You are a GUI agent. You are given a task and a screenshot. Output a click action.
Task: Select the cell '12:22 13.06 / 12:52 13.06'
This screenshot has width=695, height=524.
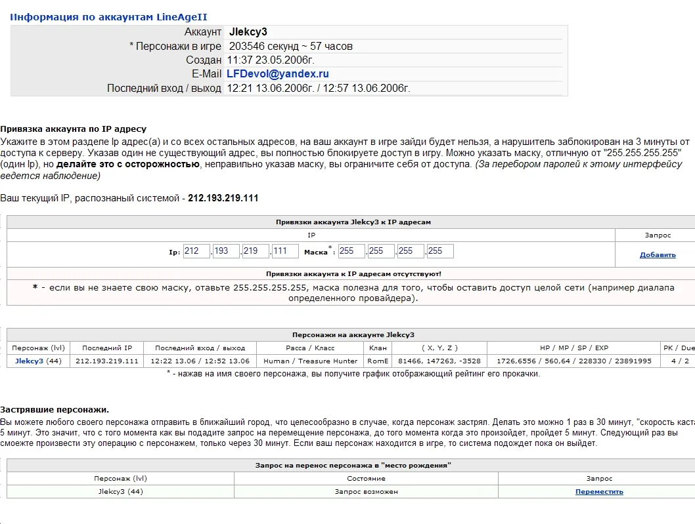[200, 361]
